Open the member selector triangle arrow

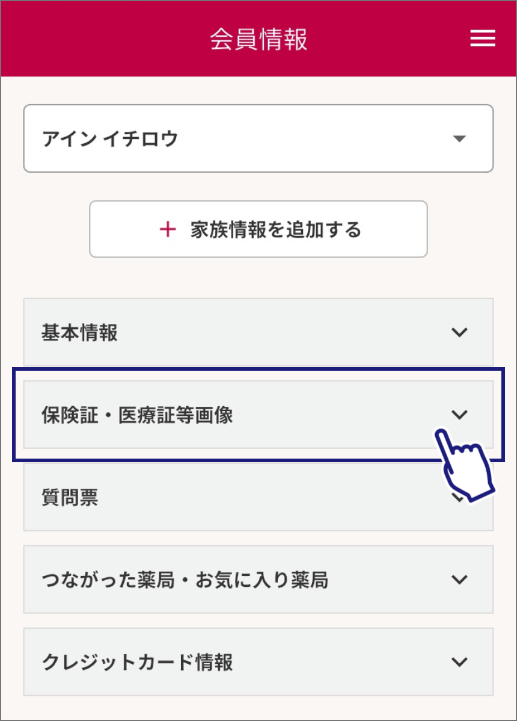[459, 139]
